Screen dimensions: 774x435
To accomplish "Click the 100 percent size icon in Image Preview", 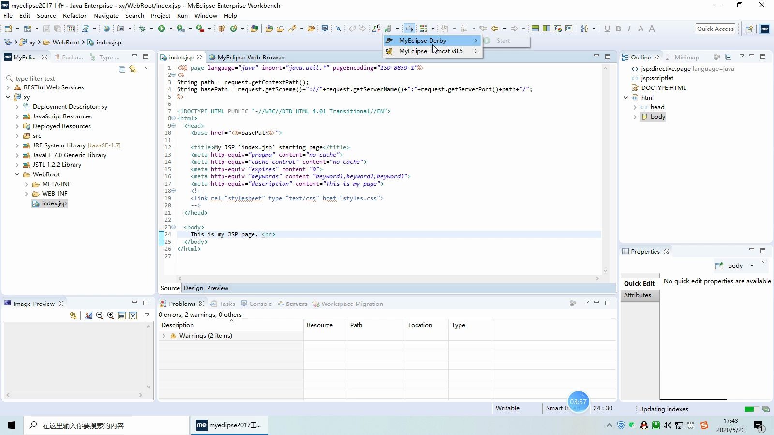I will coord(122,316).
